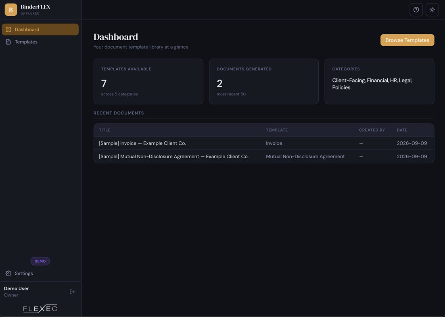Click the Documents Generated card
The width and height of the screenshot is (445, 317).
pos(263,82)
